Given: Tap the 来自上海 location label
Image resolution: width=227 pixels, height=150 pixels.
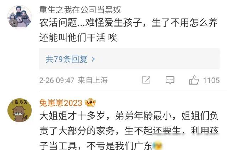Looking at the screenshot, I should tap(93, 80).
